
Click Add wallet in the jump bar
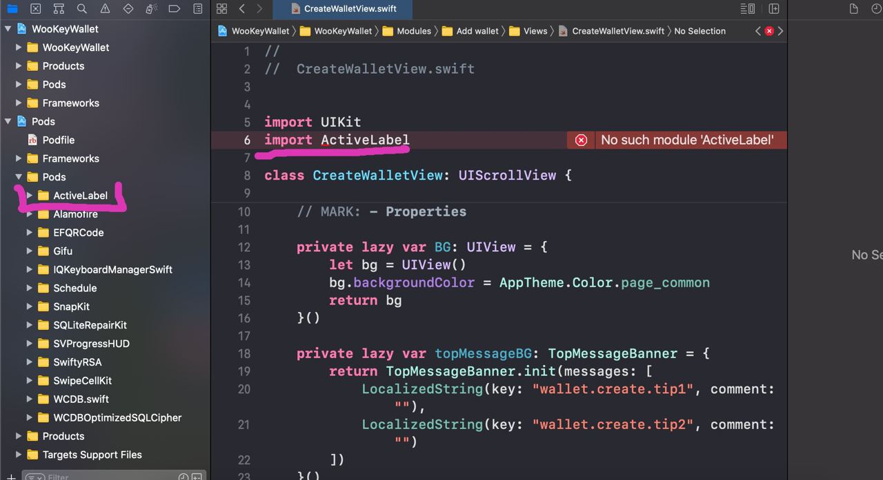pos(470,31)
